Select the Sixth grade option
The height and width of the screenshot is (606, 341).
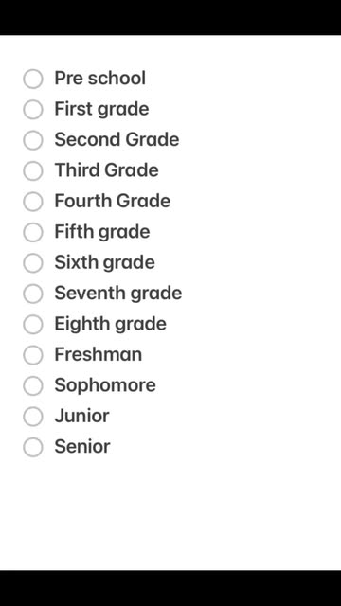pyautogui.click(x=33, y=263)
